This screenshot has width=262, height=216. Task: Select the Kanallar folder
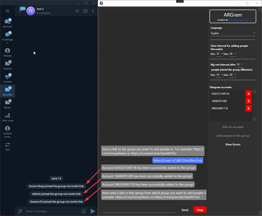pos(7,78)
